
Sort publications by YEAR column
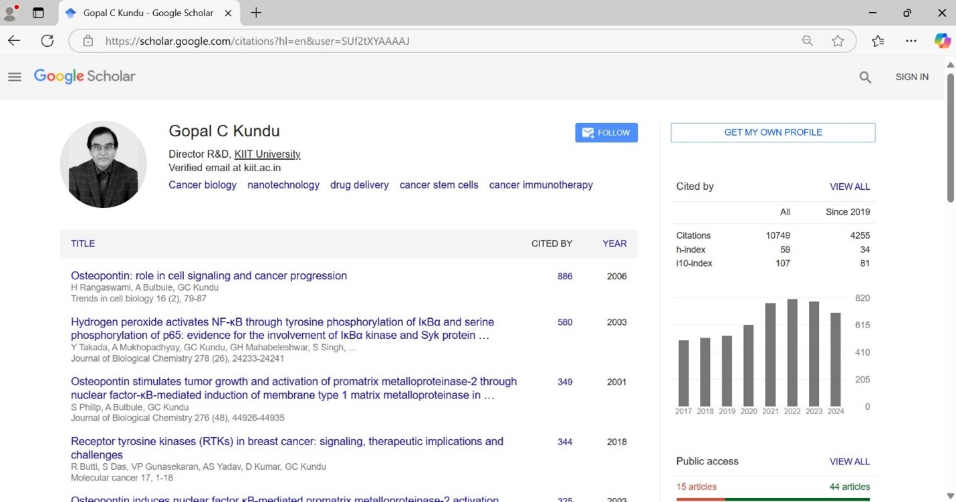point(614,243)
